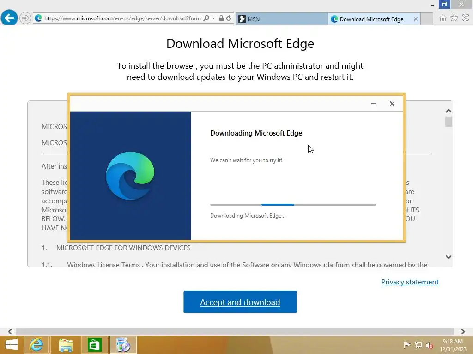Click the search magnifier in address bar
473x354 pixels.
(206, 18)
